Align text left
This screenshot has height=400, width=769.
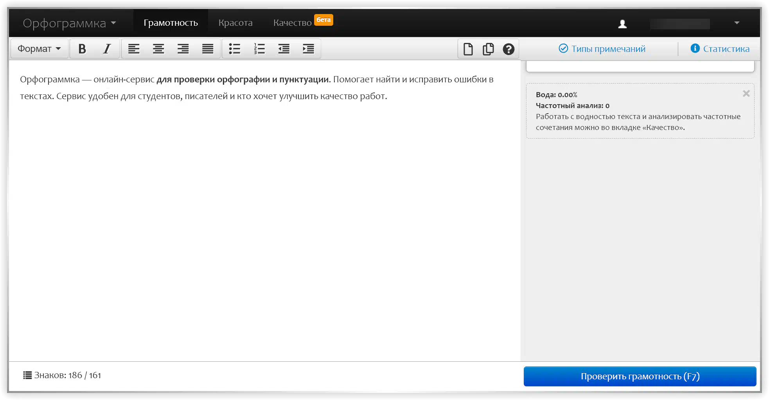click(134, 49)
